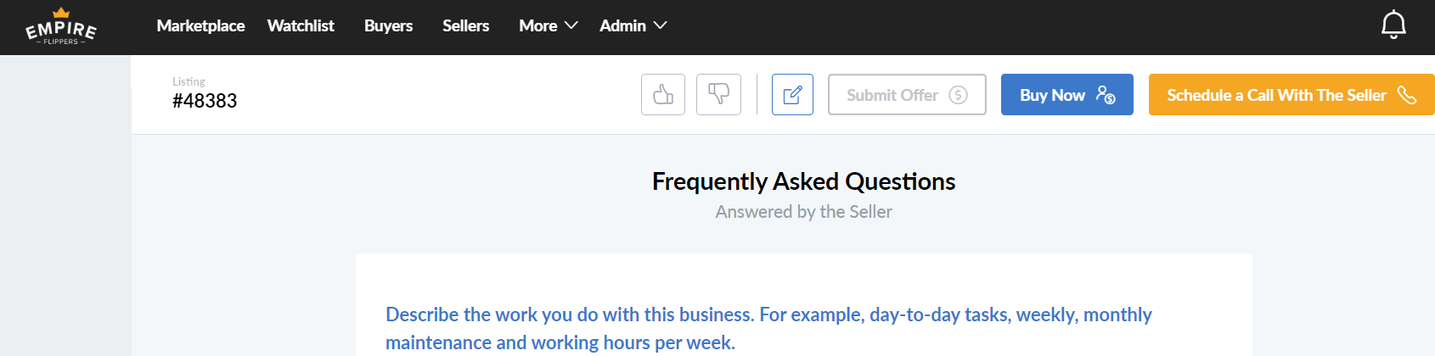Screen dimensions: 1435x356
Task: Go to the Marketplace page
Action: tap(200, 26)
